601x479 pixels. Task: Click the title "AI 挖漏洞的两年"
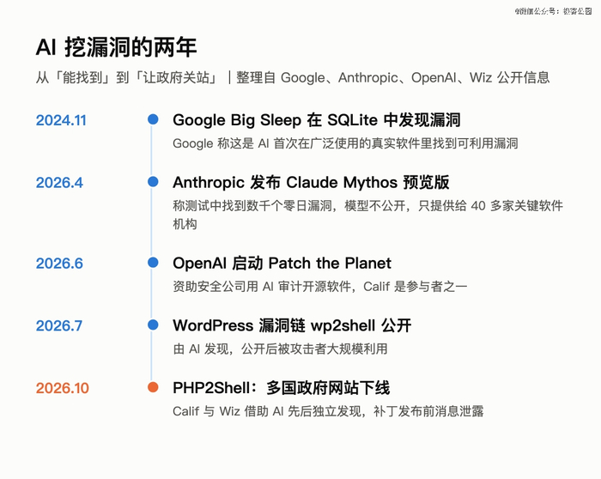[116, 47]
